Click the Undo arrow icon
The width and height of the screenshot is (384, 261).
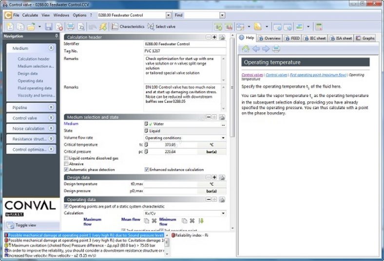point(93,27)
